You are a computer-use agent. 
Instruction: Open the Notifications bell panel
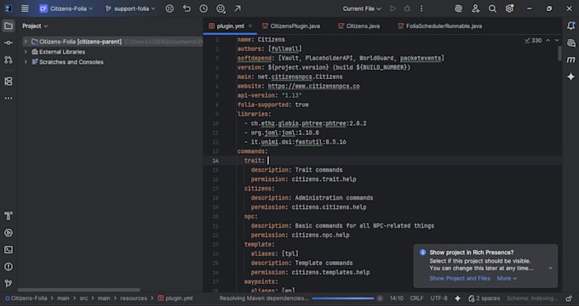570,25
